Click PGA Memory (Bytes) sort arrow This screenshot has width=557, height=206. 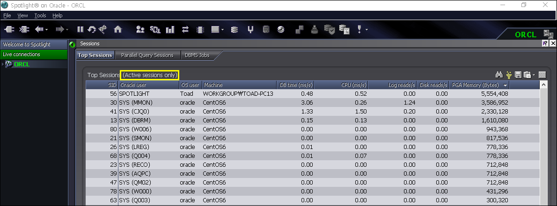click(x=505, y=85)
